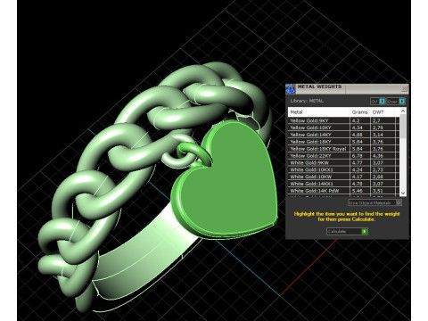The width and height of the screenshot is (428, 321).
Task: Select the White Gold:9KW row
Action: click(343, 162)
